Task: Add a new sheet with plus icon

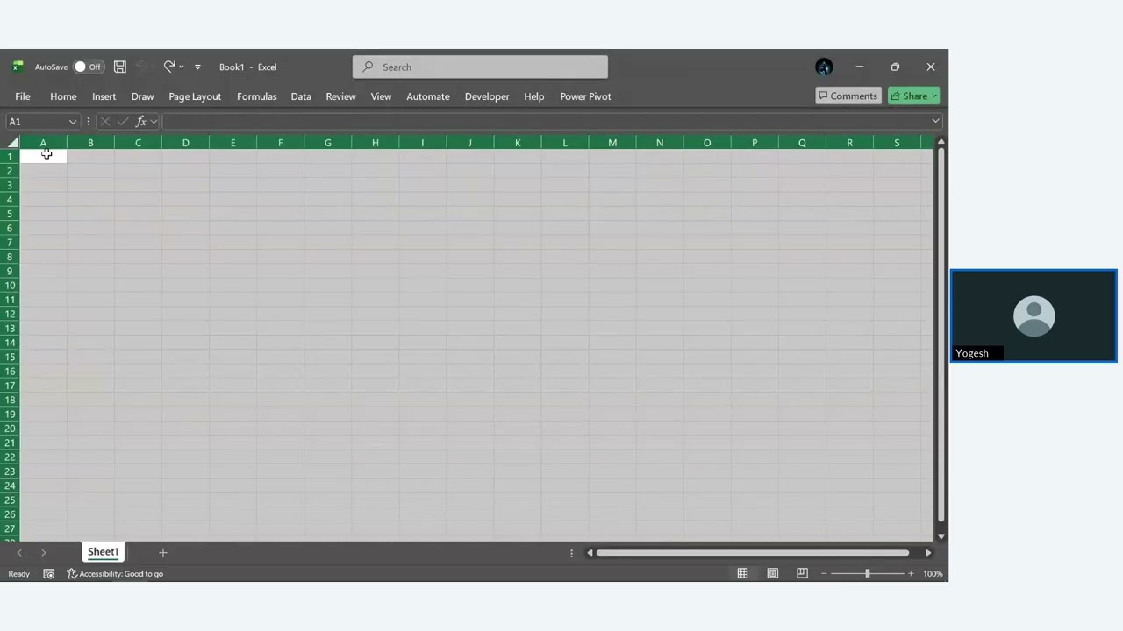Action: click(x=162, y=553)
